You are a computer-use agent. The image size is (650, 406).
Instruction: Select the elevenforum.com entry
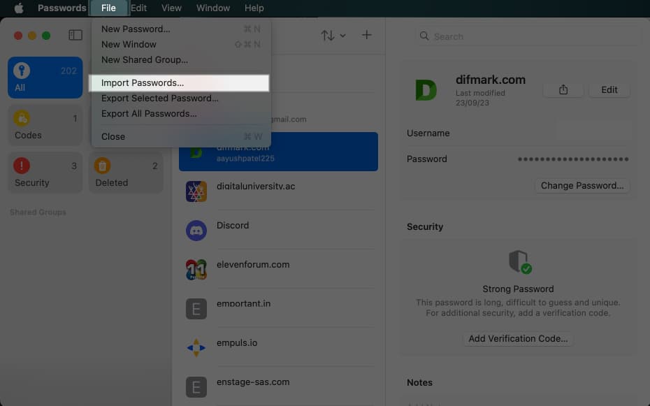[279, 269]
